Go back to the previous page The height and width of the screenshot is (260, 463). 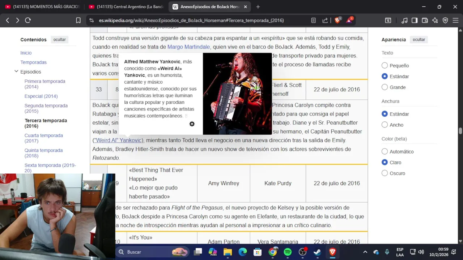coord(8,21)
